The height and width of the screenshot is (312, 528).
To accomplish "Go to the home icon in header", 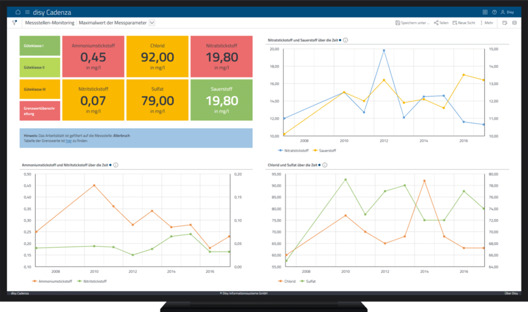I will click(18, 12).
